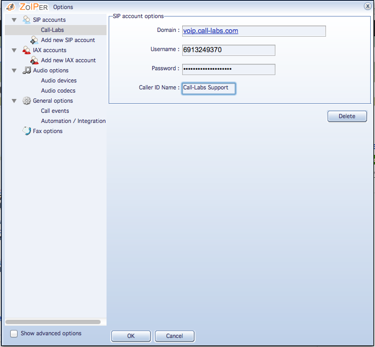375x347 pixels.
Task: Open Add new IAX account
Action: click(x=68, y=60)
